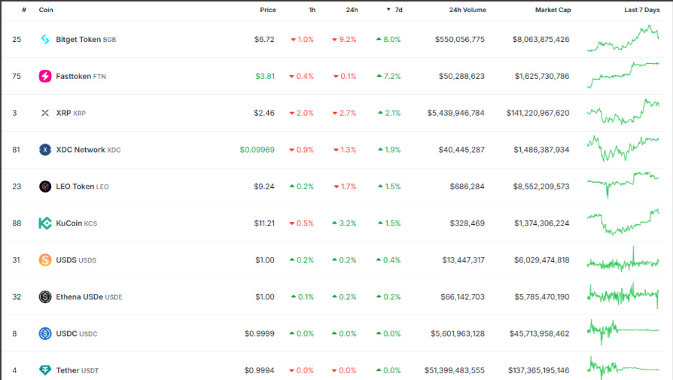Click USDS market cap $6,029,474,818
Viewport: 673px width, 380px height.
coord(542,260)
